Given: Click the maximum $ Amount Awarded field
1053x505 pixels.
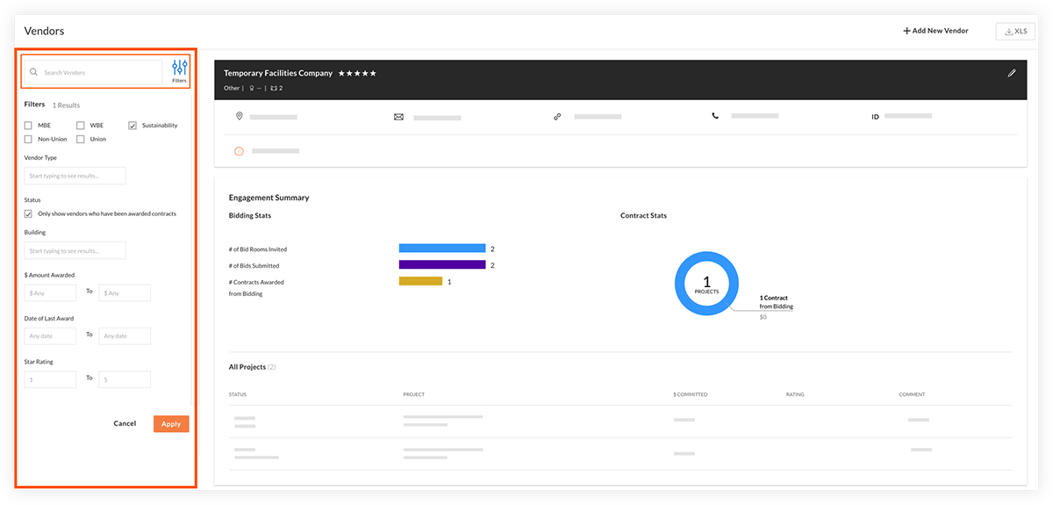Looking at the screenshot, I should [124, 292].
